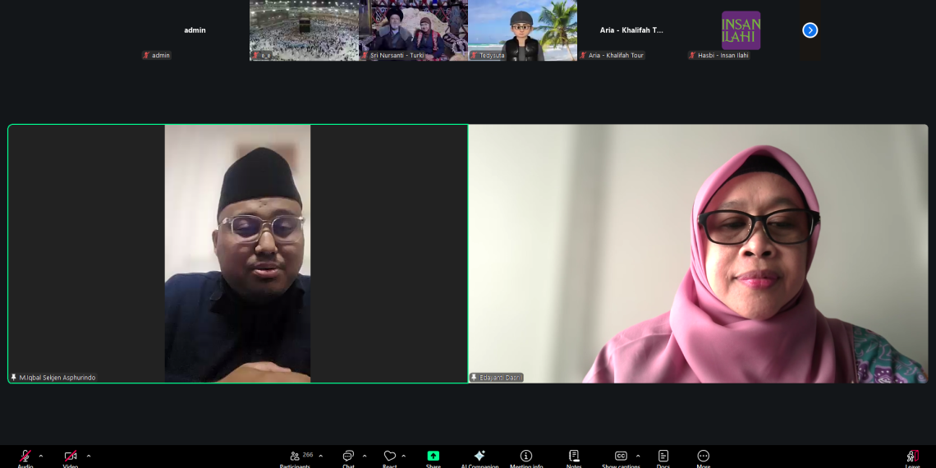Open the Chat panel

point(349,457)
